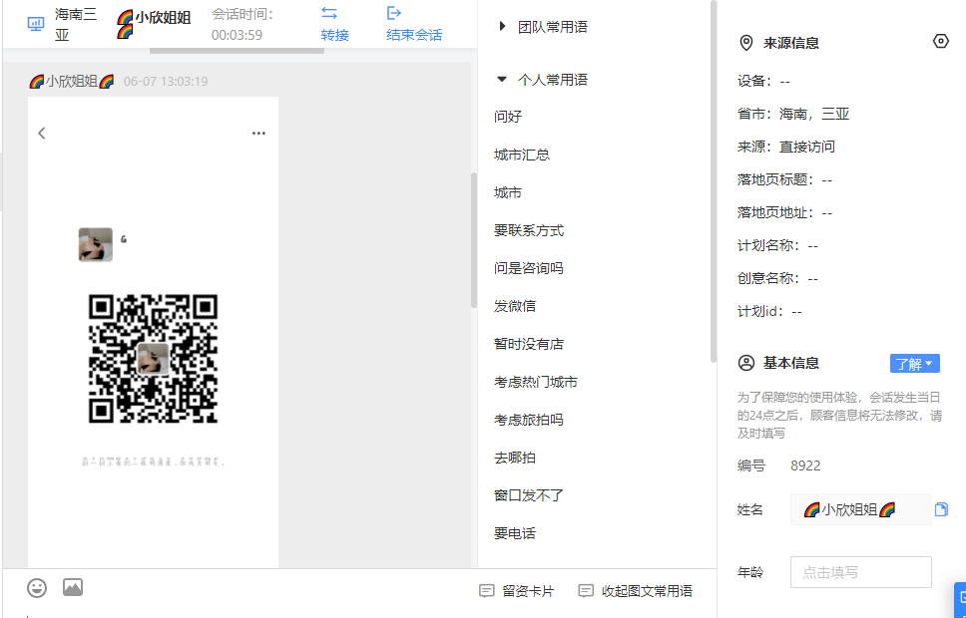The image size is (966, 618).
Task: Click the 省市：海南，三亚 entry
Action: (x=793, y=114)
